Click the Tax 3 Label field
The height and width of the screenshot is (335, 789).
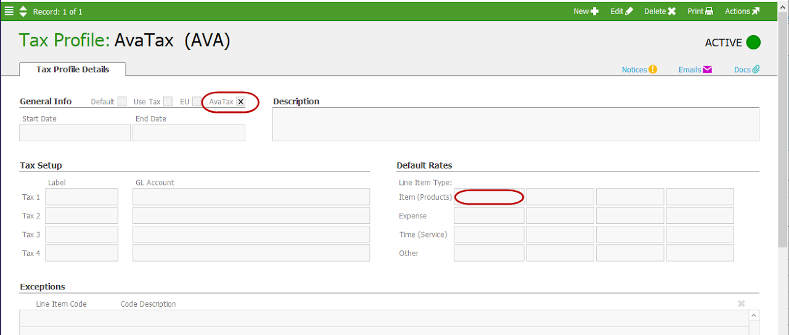click(81, 234)
